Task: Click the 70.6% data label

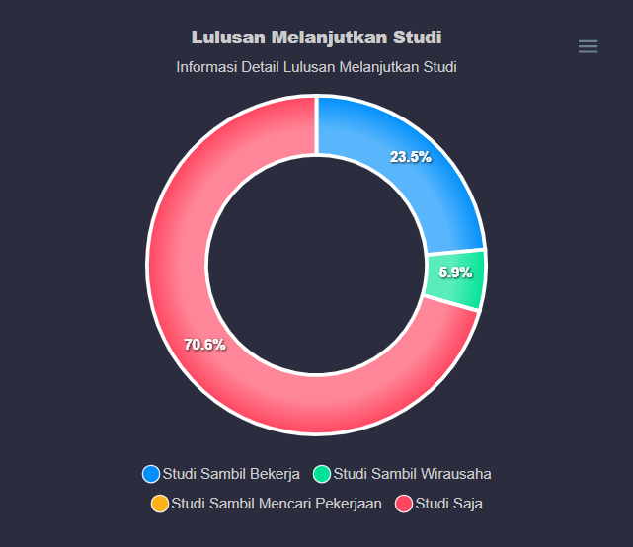Action: pyautogui.click(x=204, y=345)
